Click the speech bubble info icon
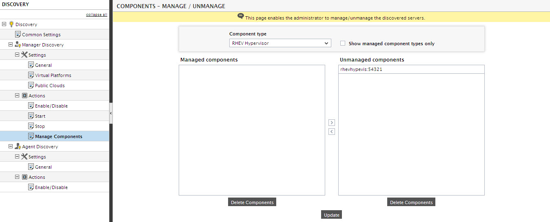Image resolution: width=550 pixels, height=222 pixels. [x=241, y=16]
